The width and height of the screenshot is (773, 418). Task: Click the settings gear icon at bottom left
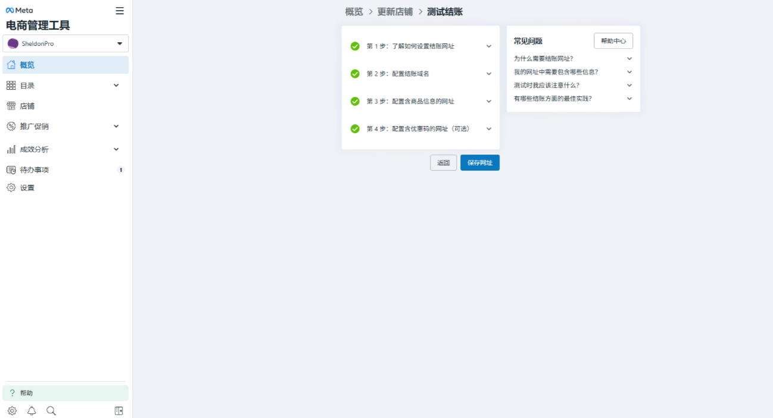(12, 411)
